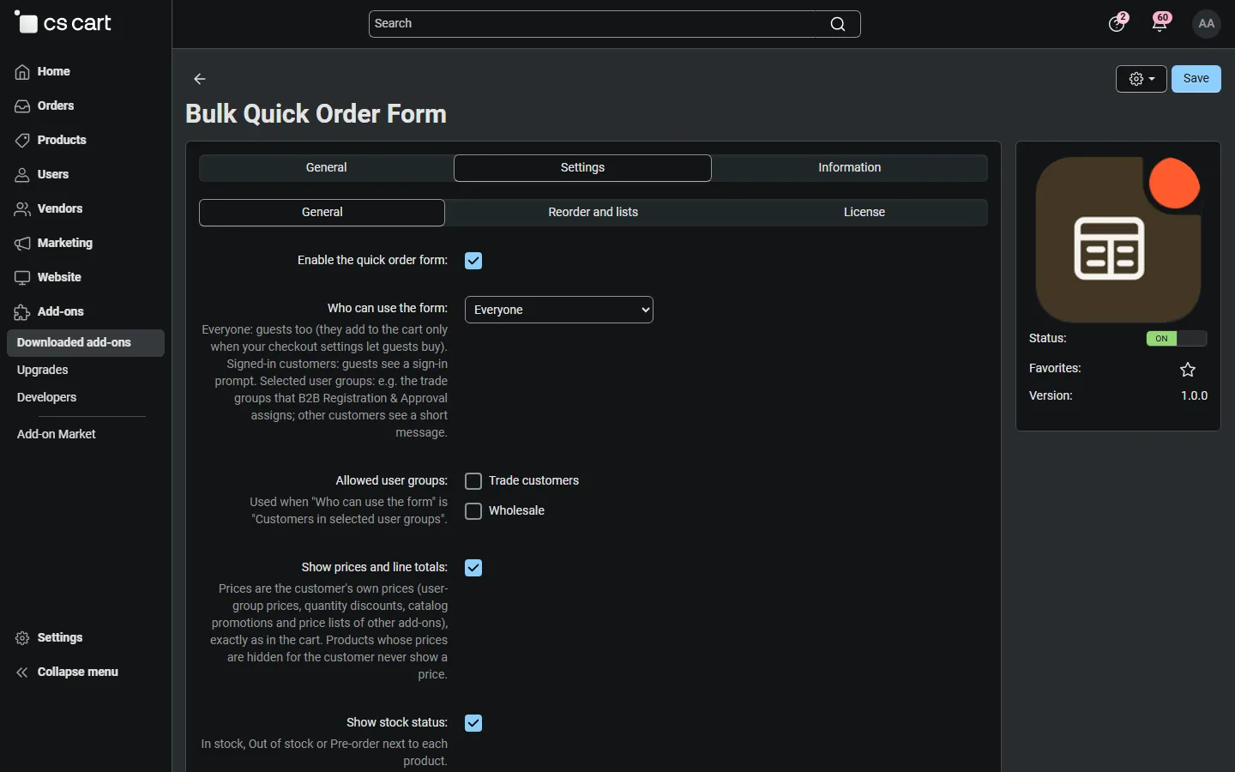Open the notifications bell icon
The width and height of the screenshot is (1235, 772).
[x=1160, y=23]
